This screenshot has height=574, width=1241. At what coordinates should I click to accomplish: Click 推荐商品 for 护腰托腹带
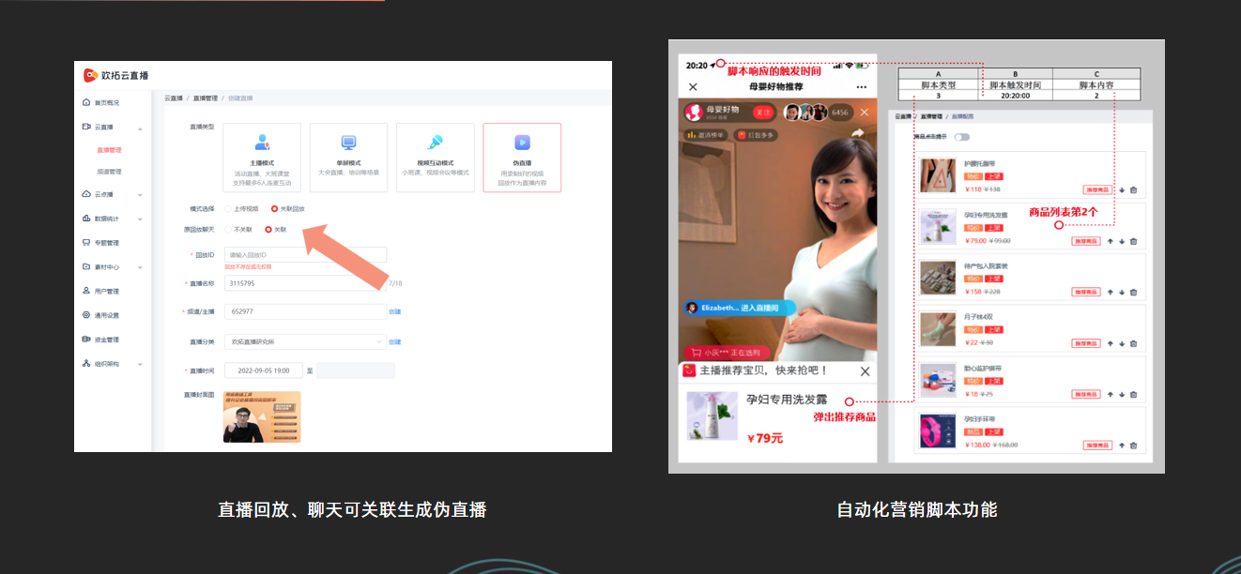(1097, 189)
